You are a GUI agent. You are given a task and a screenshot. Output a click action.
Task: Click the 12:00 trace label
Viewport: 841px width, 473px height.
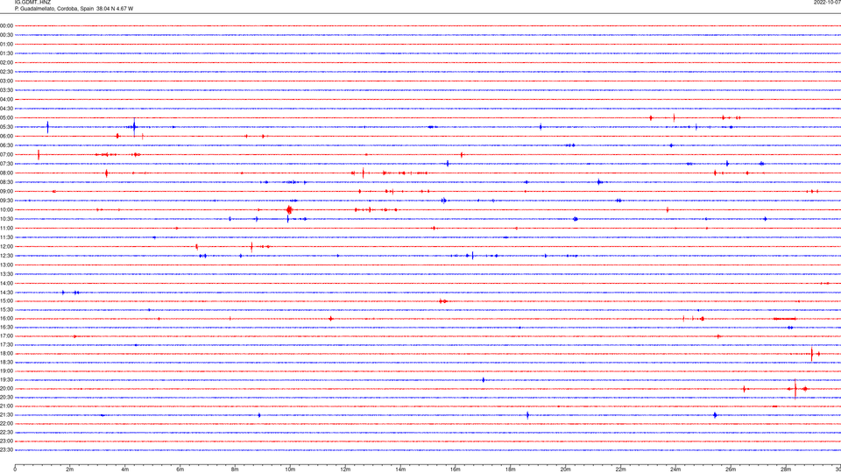click(6, 247)
